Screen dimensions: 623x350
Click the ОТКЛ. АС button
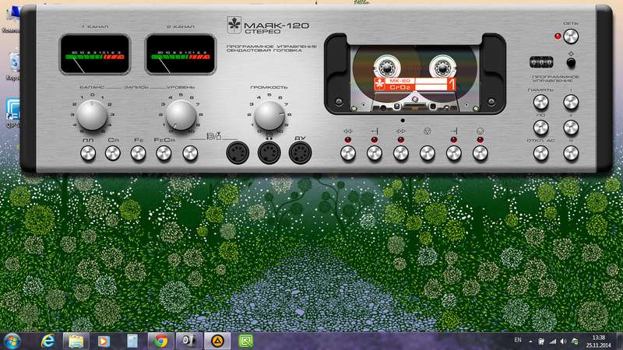coord(540,153)
